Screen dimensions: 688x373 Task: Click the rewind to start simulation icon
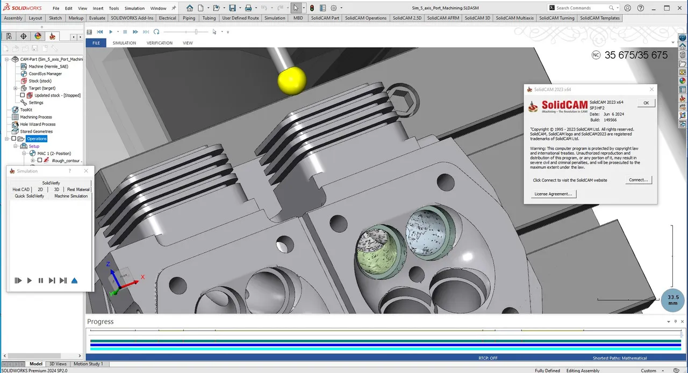(100, 32)
